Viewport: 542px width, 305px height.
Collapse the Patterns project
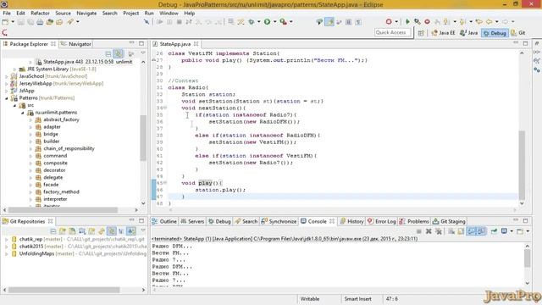(x=7, y=98)
